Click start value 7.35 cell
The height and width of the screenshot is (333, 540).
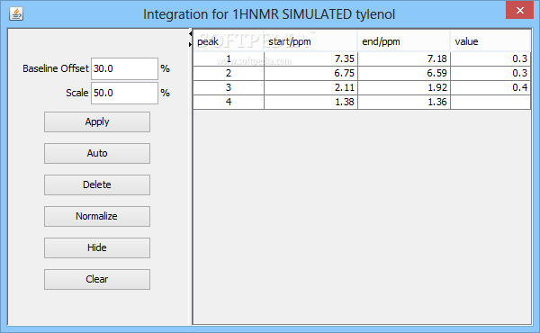311,58
